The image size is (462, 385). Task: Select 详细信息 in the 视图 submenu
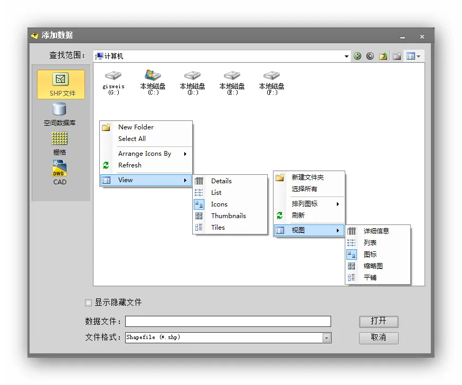[376, 231]
